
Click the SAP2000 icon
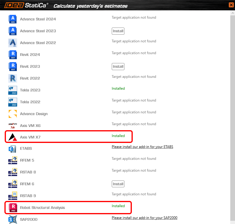pyautogui.click(x=13, y=219)
